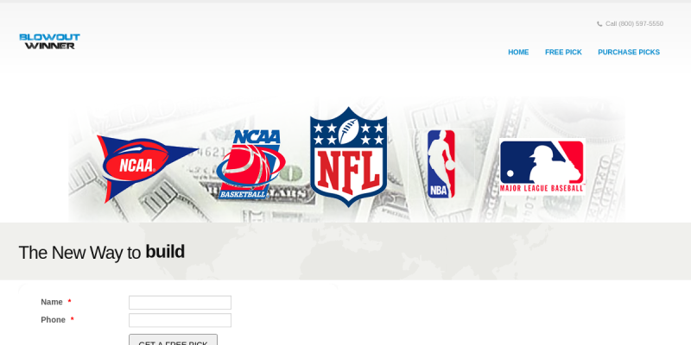Image resolution: width=691 pixels, height=345 pixels.
Task: Open the Free Pick menu item
Action: (x=563, y=53)
